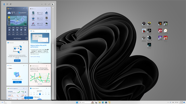Open more options on Phone Link widget
Image resolution: width=186 pixels, height=104 pixels.
coord(26,43)
